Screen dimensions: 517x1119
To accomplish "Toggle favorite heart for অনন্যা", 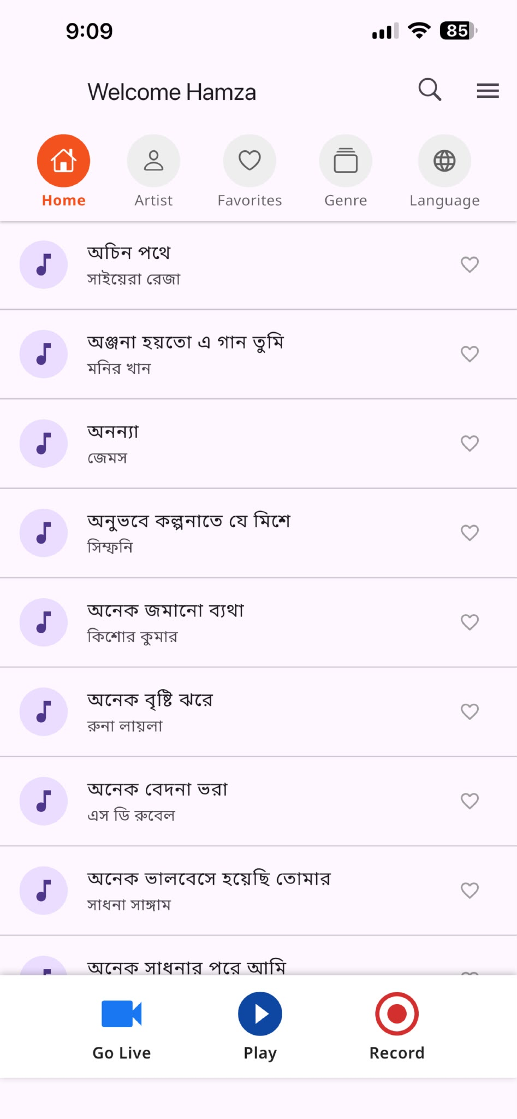I will 469,443.
